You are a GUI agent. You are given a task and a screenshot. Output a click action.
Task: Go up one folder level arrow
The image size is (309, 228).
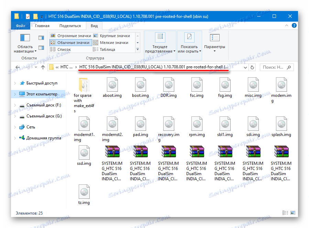[43, 67]
